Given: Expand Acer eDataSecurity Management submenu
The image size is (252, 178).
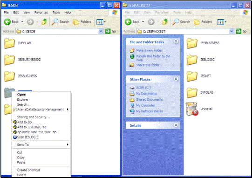Looking at the screenshot, I should click(41, 110).
